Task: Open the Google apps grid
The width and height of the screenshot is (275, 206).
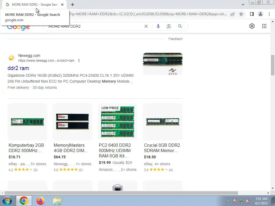Action: tap(264, 26)
